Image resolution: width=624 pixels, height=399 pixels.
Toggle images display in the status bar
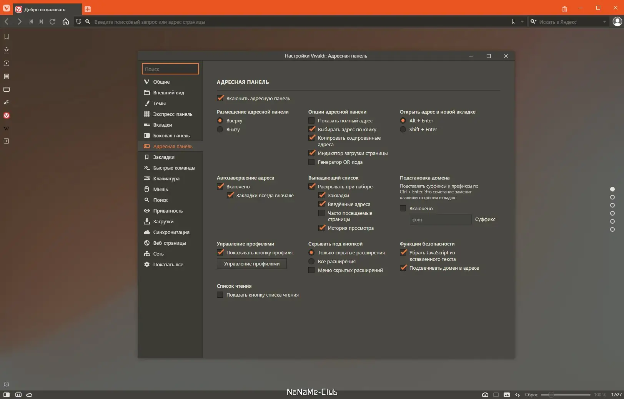click(x=507, y=395)
